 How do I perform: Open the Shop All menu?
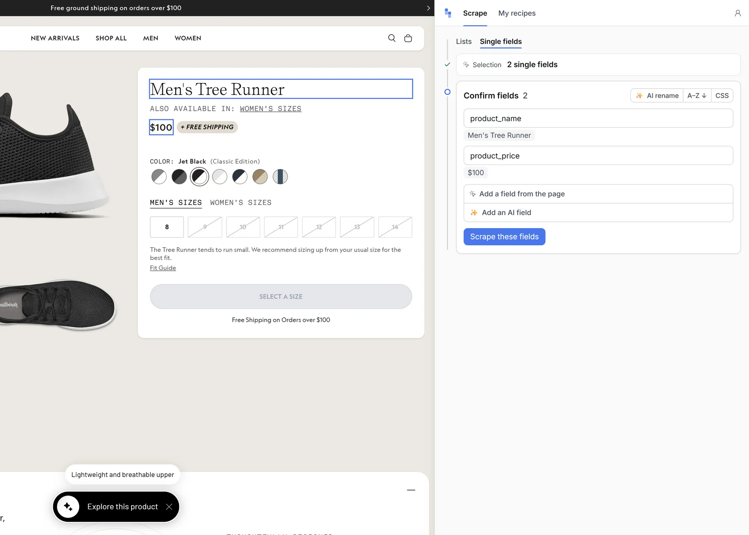pyautogui.click(x=111, y=38)
